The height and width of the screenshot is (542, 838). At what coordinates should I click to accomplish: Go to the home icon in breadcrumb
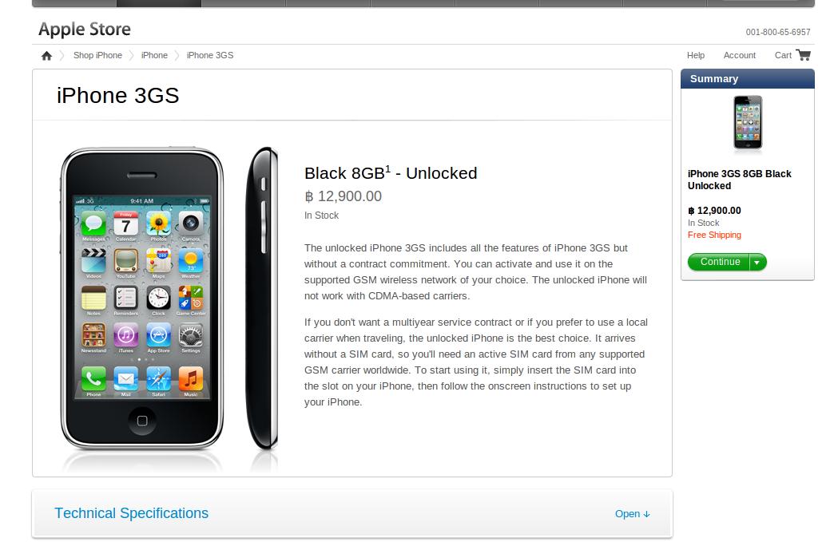point(46,56)
